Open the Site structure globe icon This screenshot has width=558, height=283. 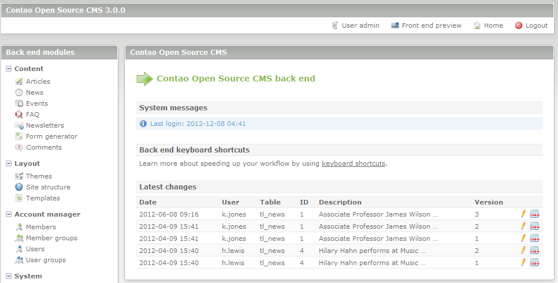20,187
